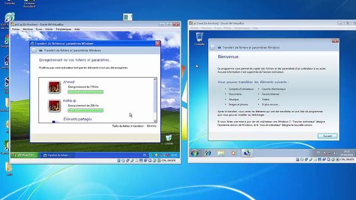Image resolution: width=356 pixels, height=200 pixels.
Task: Open Périphériques menu in pc2 xp window
Action: [63, 29]
